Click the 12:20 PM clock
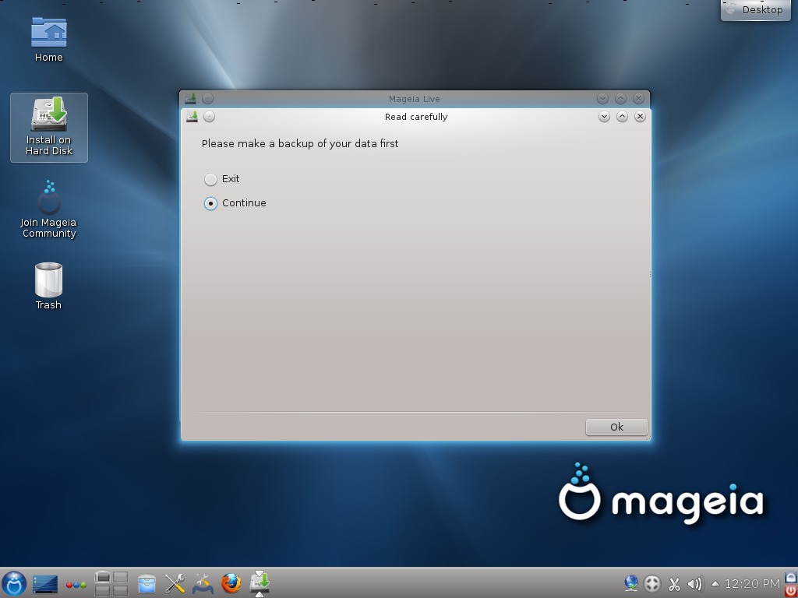 coord(752,584)
